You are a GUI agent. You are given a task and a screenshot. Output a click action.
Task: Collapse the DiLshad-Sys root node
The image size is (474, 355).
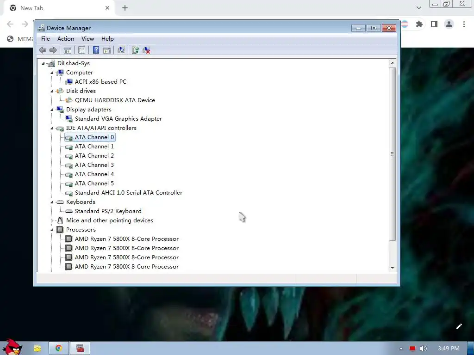(x=43, y=63)
